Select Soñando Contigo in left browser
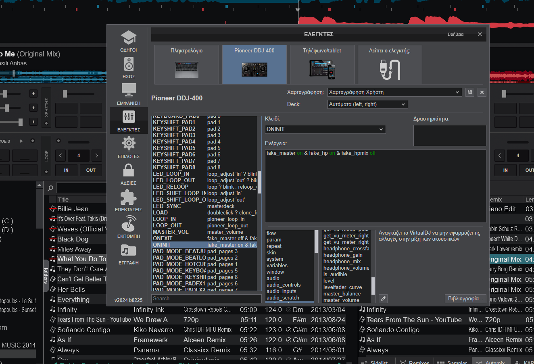 click(83, 330)
